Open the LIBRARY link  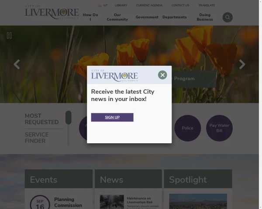[x=121, y=5]
